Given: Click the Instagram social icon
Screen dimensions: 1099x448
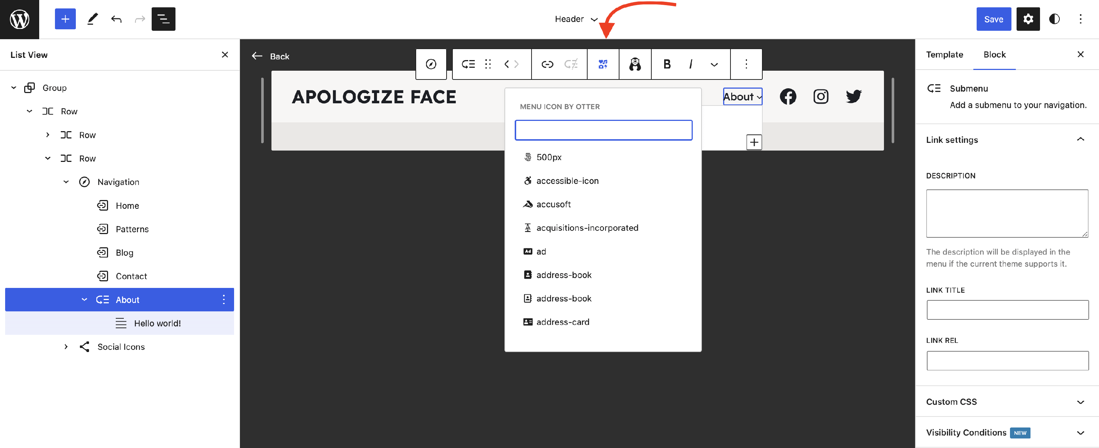Looking at the screenshot, I should coord(821,96).
